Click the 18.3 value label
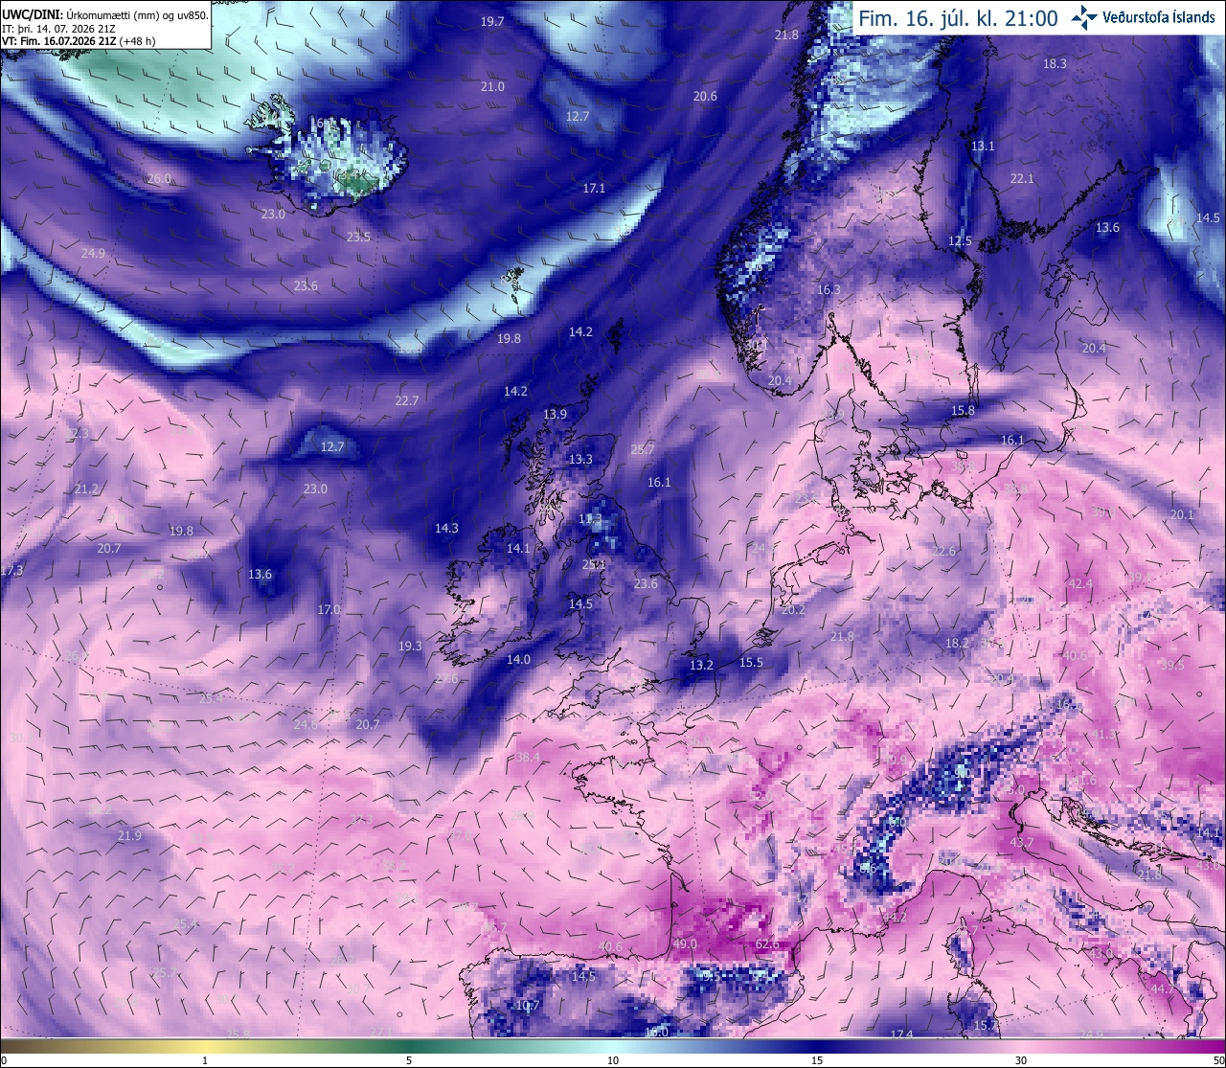The height and width of the screenshot is (1068, 1226). click(1055, 63)
